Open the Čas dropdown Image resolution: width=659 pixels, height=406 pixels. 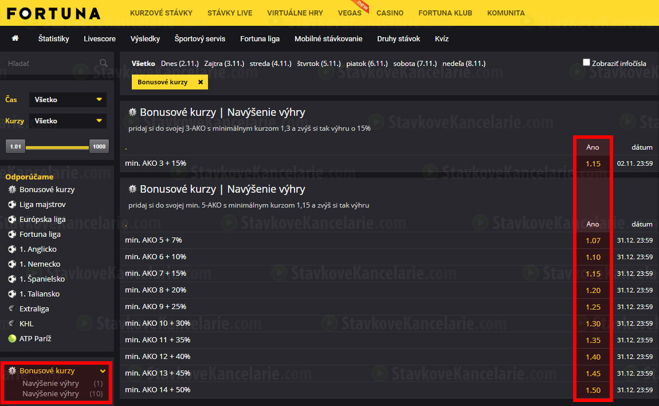68,100
